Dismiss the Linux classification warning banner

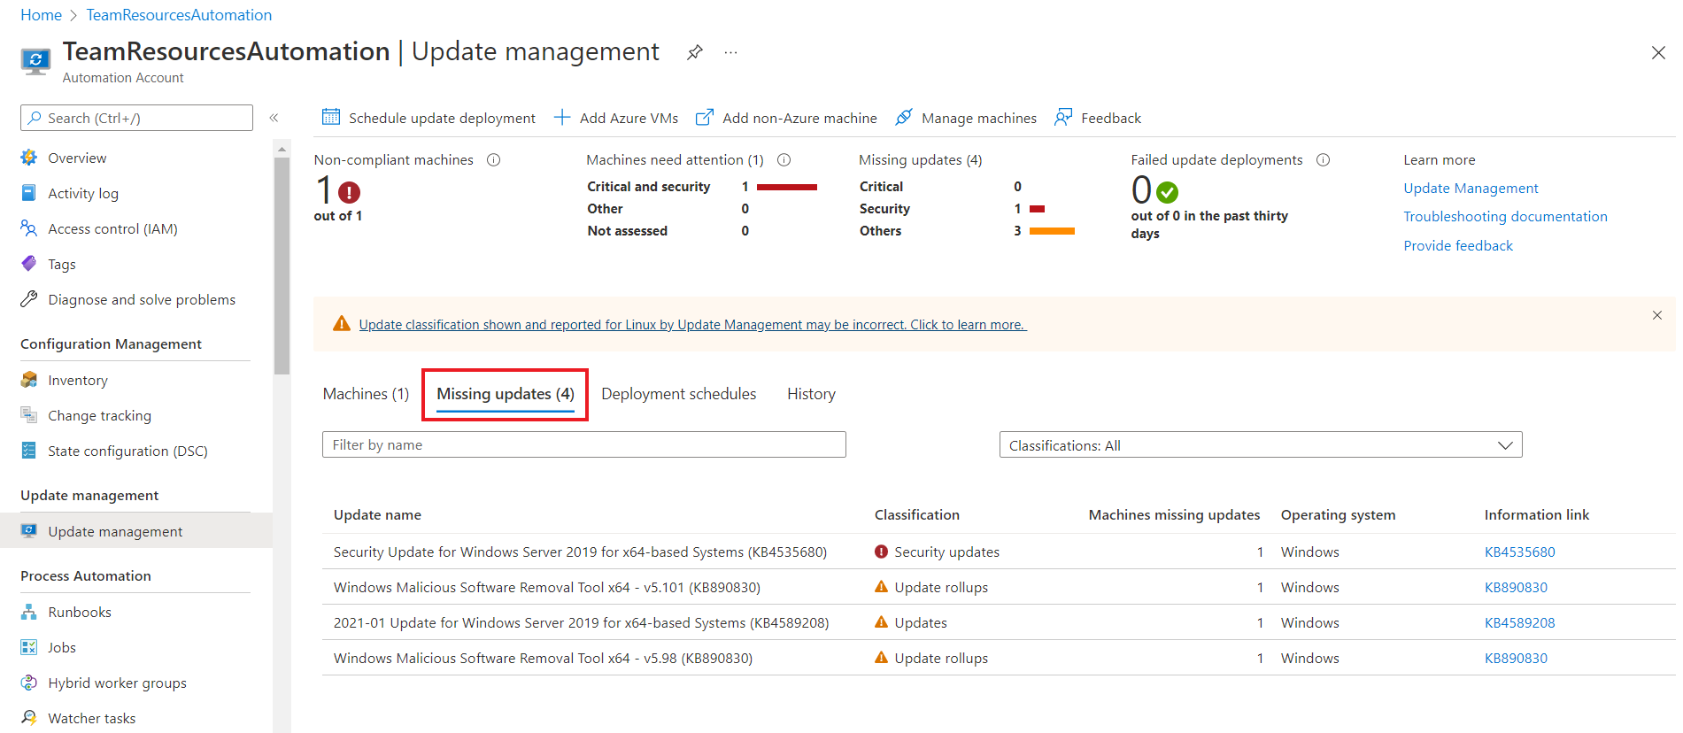(x=1657, y=315)
